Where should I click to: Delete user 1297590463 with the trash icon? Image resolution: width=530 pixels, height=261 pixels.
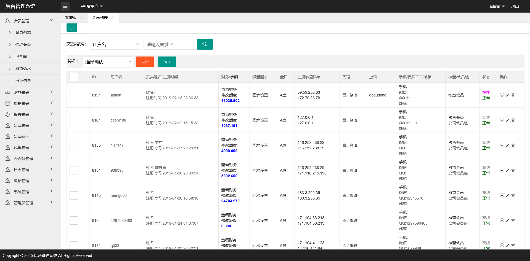(513, 220)
